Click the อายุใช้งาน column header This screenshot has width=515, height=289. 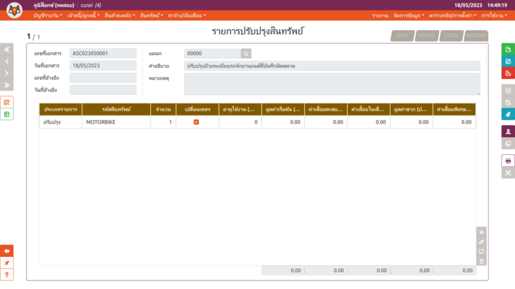240,109
